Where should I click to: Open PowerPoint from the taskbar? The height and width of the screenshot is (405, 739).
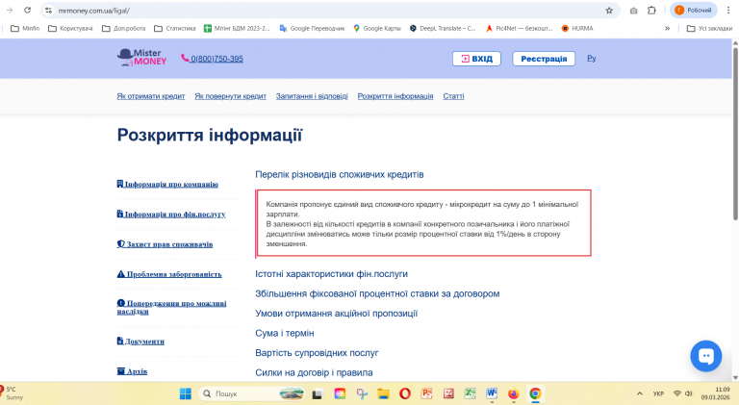click(x=427, y=393)
